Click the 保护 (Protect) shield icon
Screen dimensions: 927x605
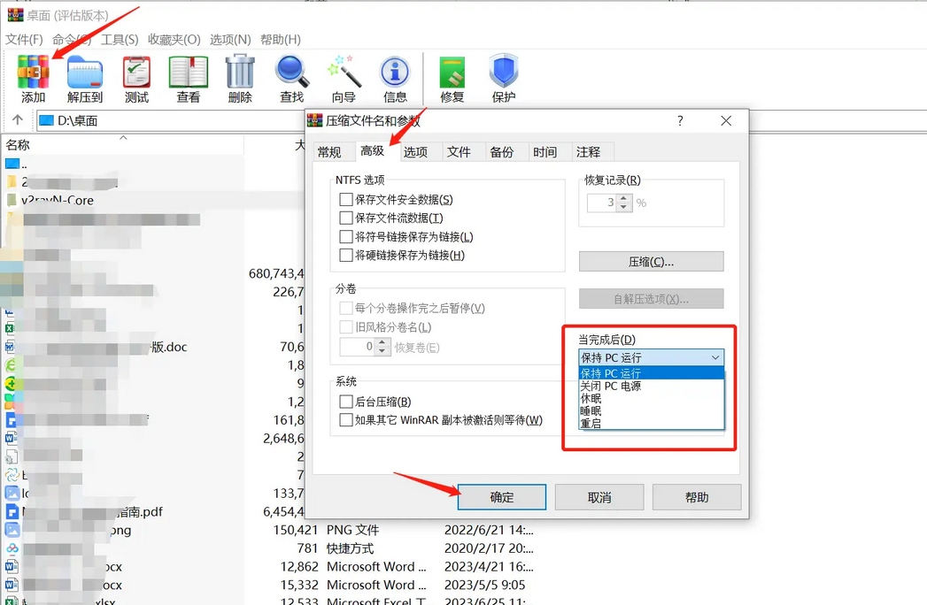(x=504, y=79)
